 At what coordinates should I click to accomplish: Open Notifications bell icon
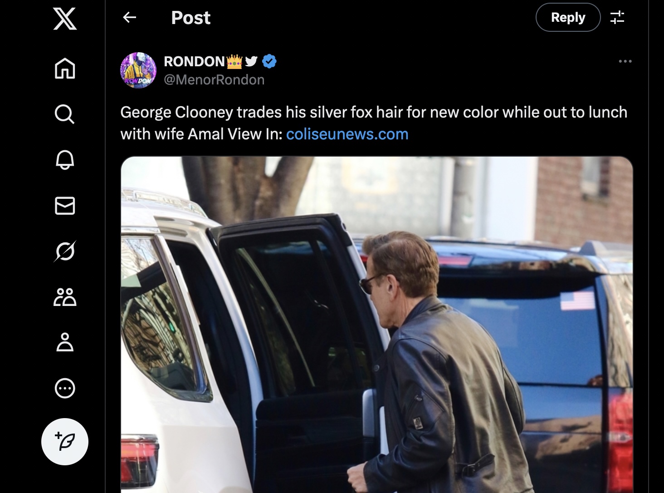click(65, 159)
